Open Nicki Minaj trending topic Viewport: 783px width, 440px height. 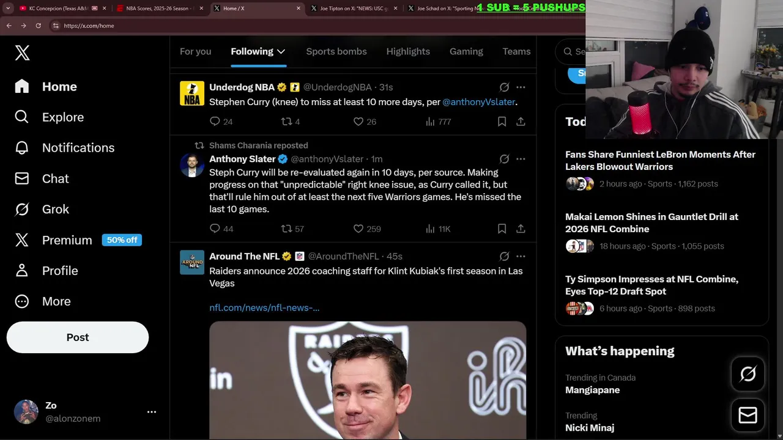[x=590, y=428]
